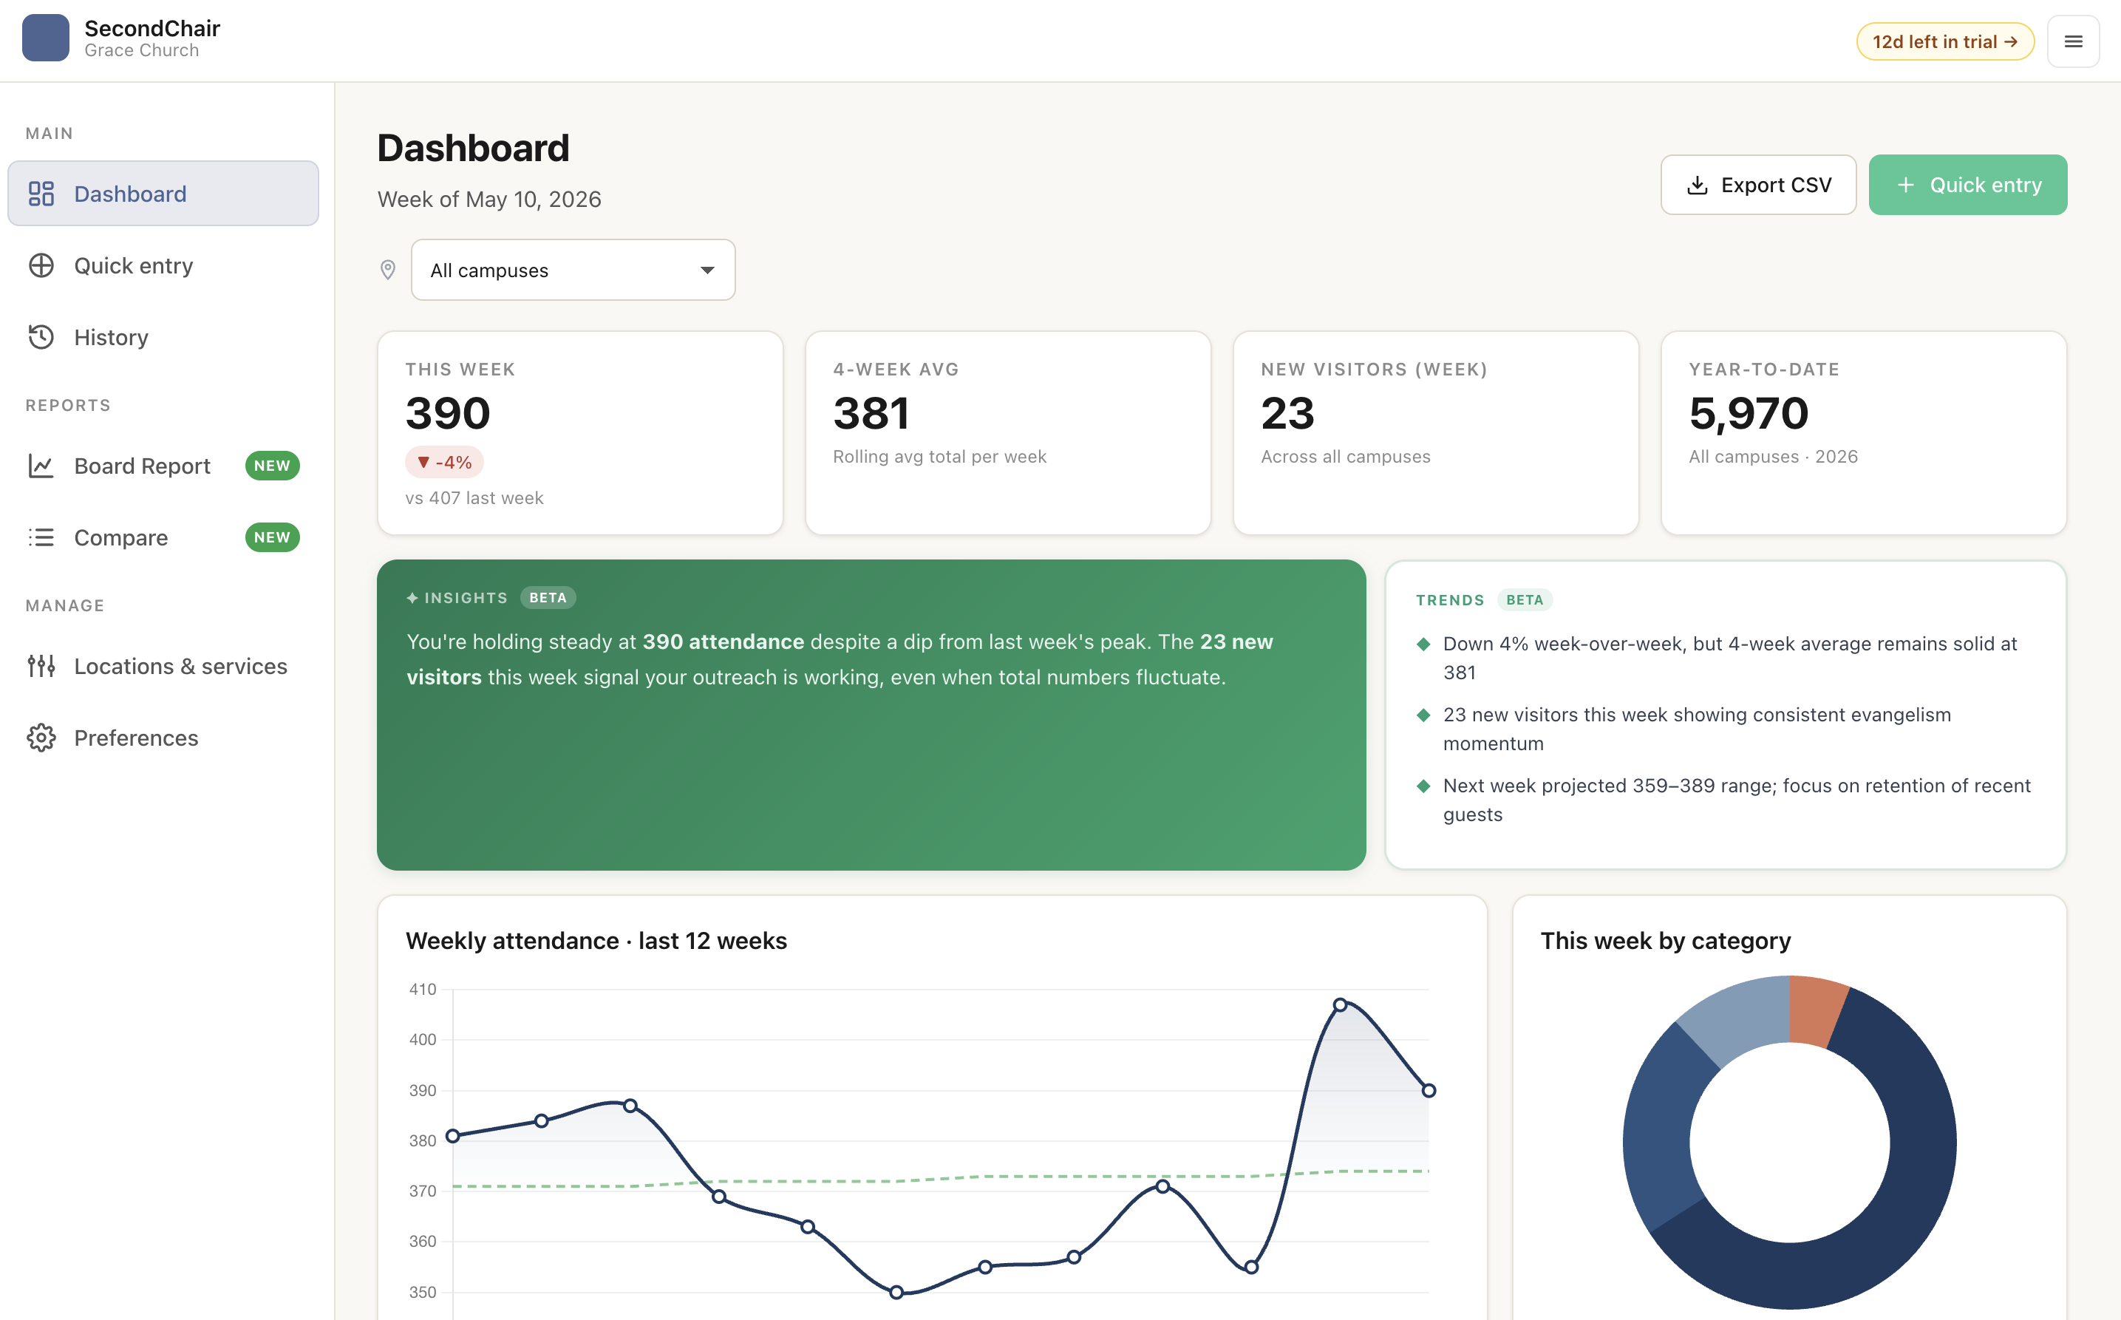Open the All campuses dropdown

[x=573, y=270]
